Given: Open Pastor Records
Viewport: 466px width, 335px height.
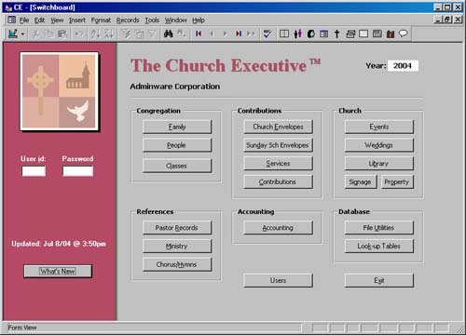Looking at the screenshot, I should tap(177, 228).
